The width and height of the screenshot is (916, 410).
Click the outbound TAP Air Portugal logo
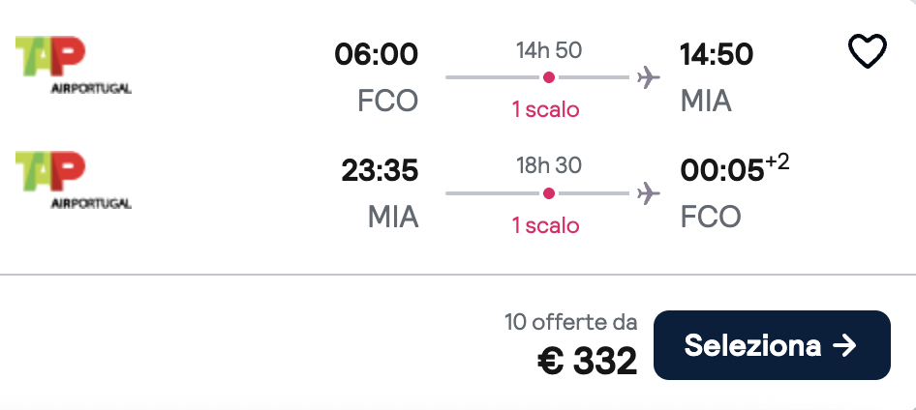coord(74,66)
